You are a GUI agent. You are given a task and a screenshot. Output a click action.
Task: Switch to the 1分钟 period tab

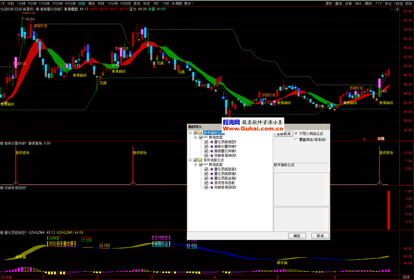click(21, 3)
